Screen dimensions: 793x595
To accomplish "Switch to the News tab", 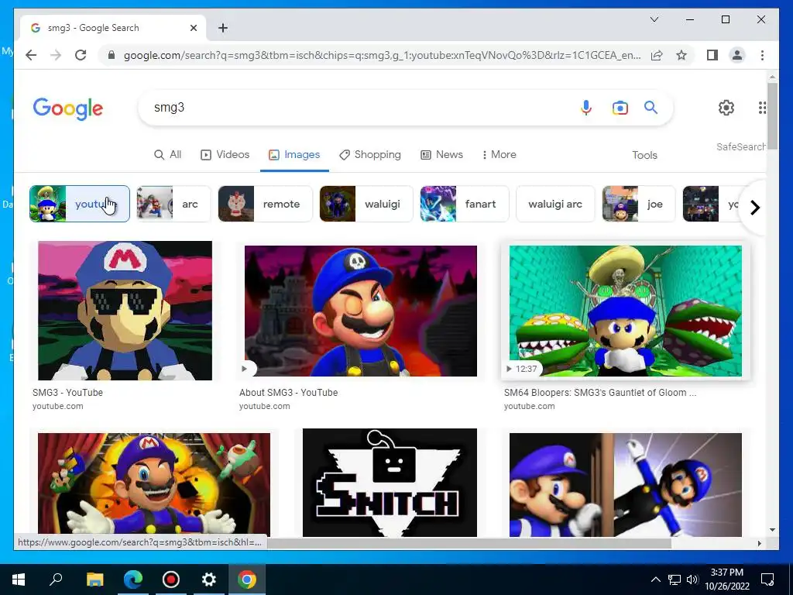I will (x=441, y=155).
